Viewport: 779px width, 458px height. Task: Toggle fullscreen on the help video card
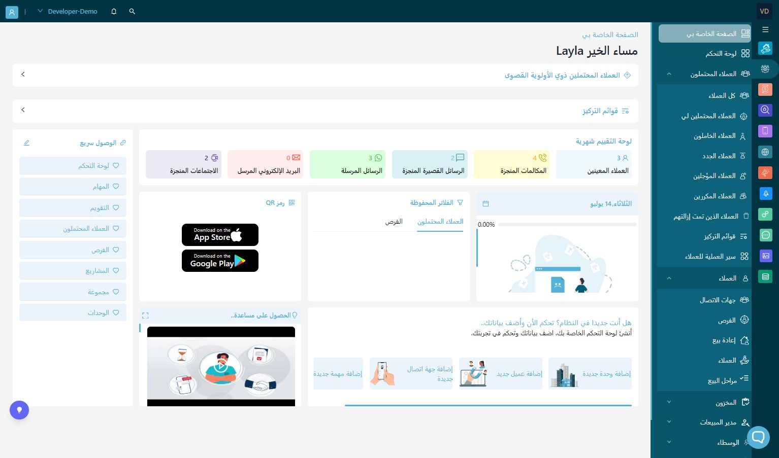point(145,315)
